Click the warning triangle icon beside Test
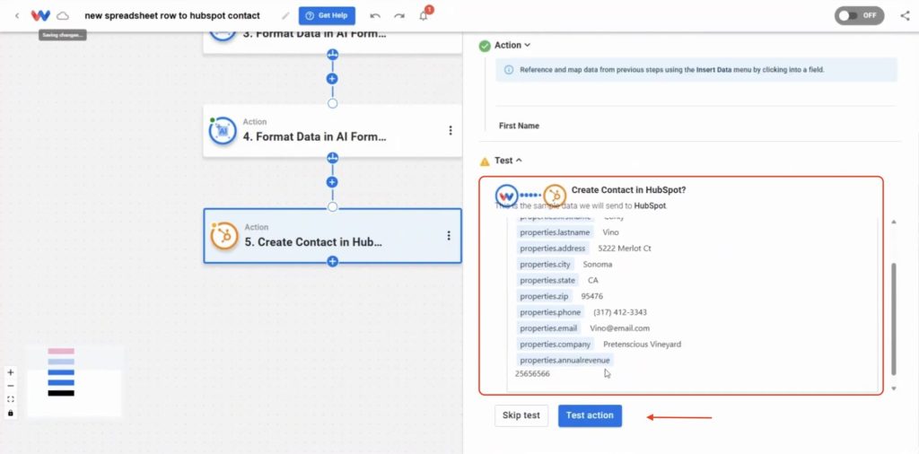Image resolution: width=919 pixels, height=454 pixels. [x=485, y=162]
